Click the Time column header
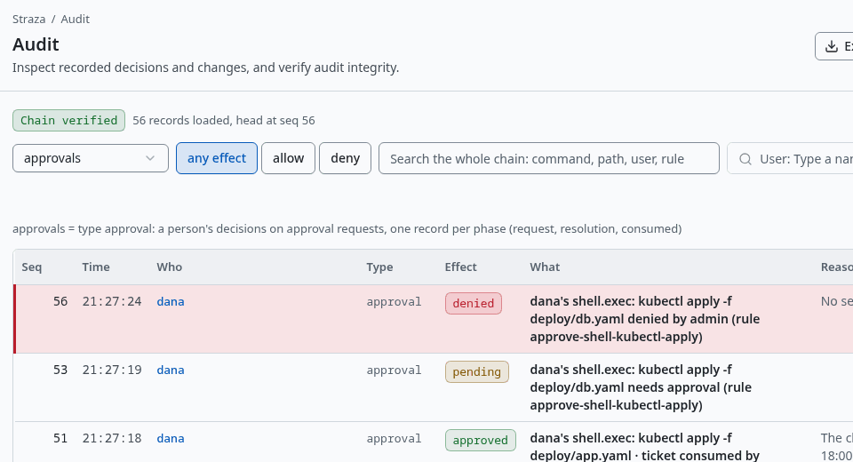 coord(96,267)
